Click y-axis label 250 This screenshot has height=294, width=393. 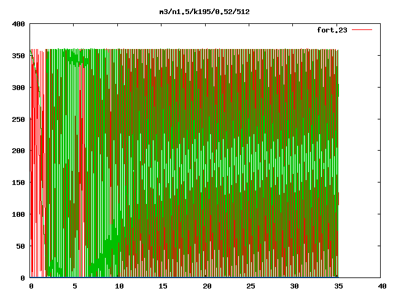click(18, 119)
